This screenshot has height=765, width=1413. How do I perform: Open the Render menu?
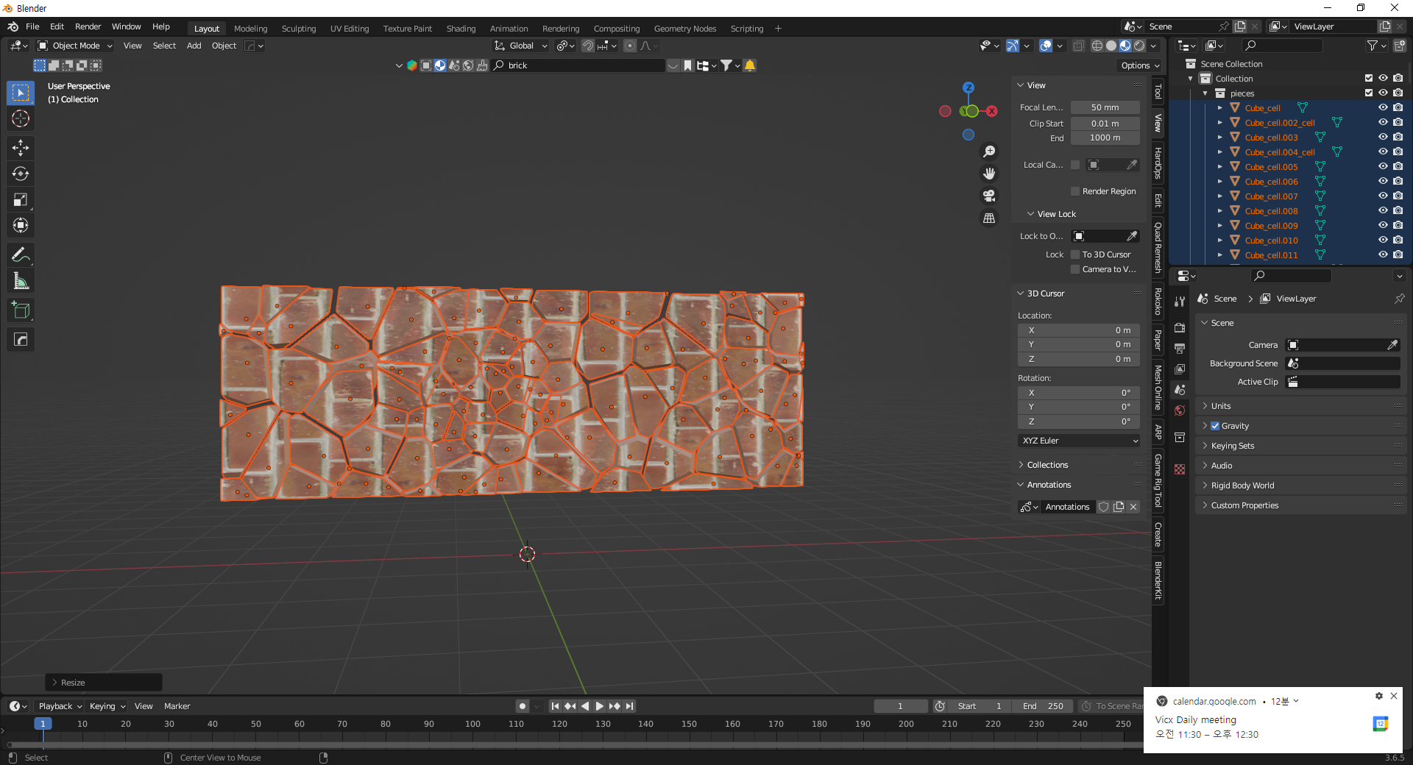88,26
